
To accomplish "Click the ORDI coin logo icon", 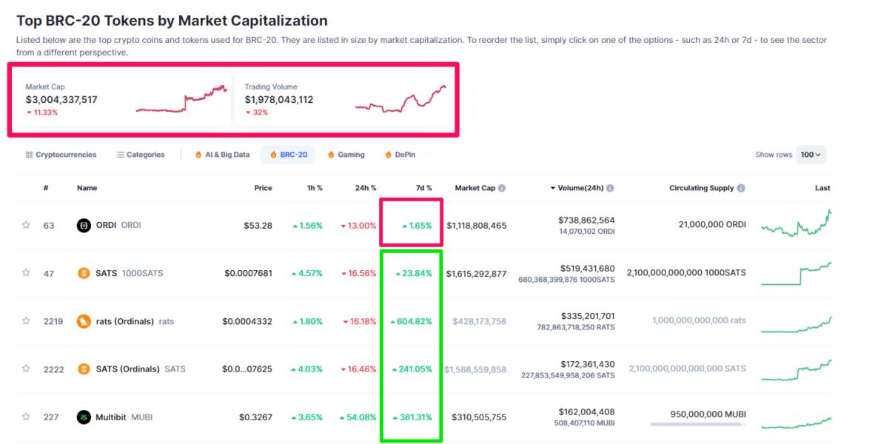I will (84, 226).
